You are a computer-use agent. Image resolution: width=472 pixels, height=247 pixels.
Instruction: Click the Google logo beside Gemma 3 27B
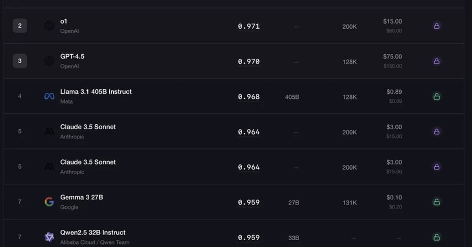(49, 202)
